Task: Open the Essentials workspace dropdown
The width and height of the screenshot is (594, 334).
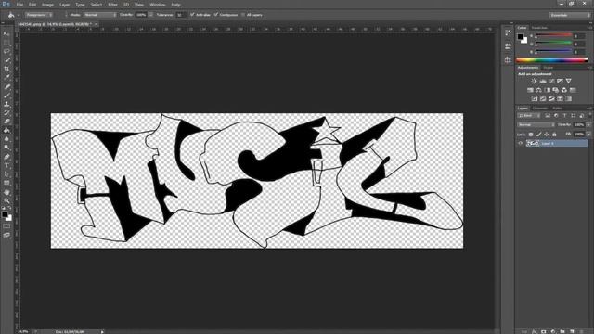Action: coord(570,15)
